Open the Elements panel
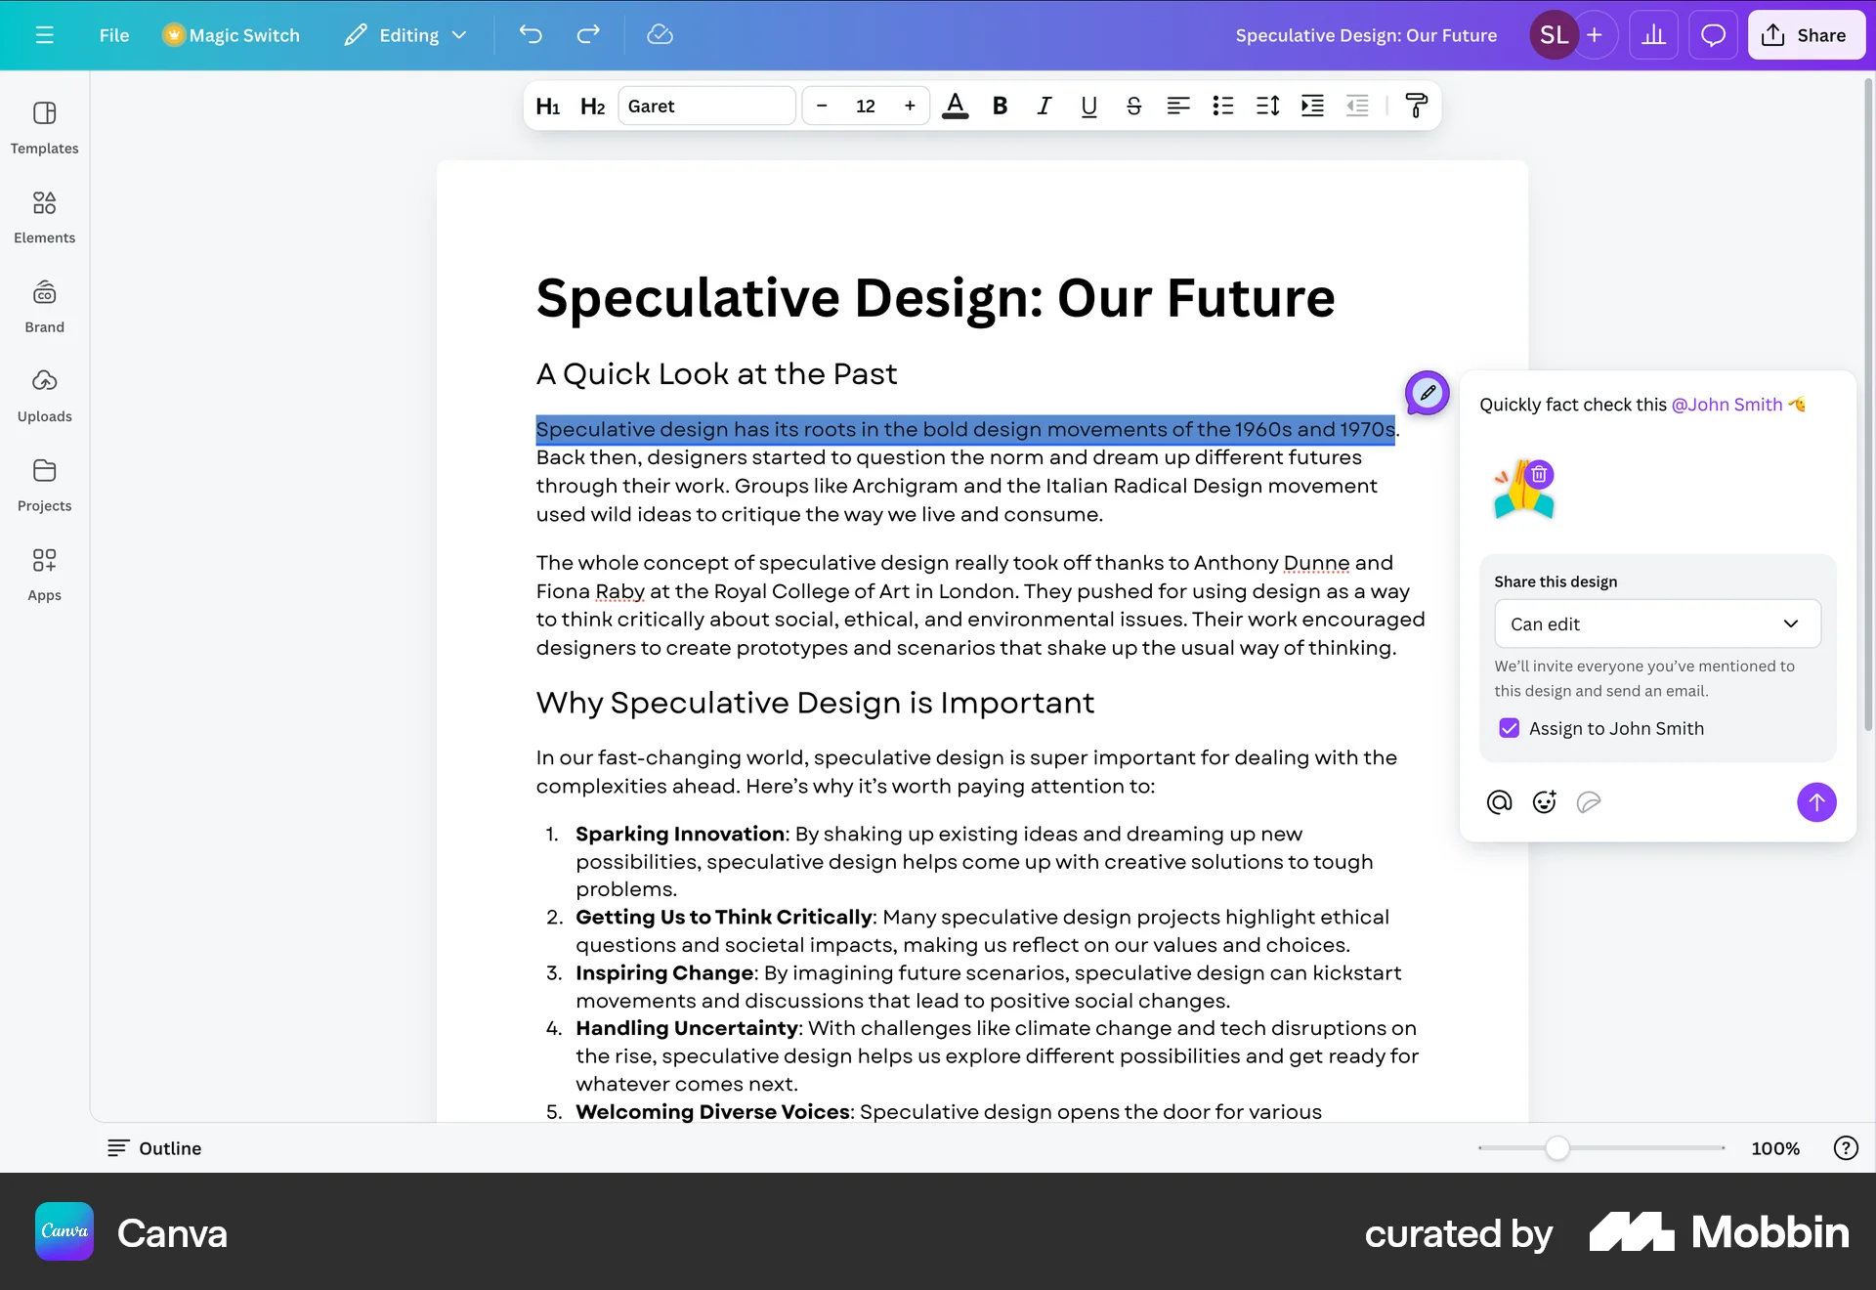Screen dimensions: 1876x1290 coord(44,216)
